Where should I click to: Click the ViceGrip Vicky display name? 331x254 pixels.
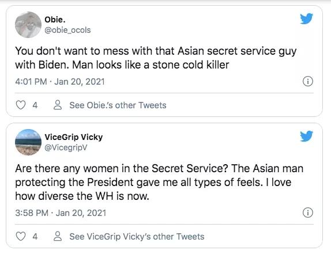[x=74, y=137]
